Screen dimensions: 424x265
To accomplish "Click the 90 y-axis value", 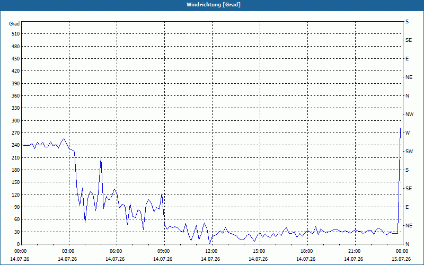I will [17, 207].
